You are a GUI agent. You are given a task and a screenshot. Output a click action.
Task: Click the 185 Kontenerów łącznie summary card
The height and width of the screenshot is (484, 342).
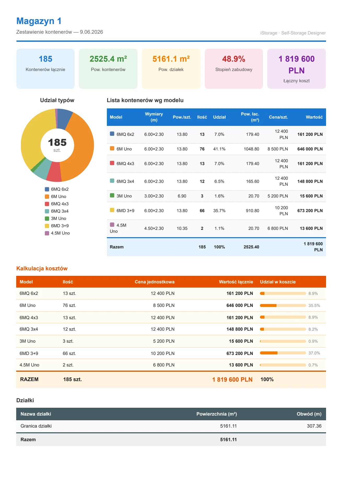(x=45, y=69)
